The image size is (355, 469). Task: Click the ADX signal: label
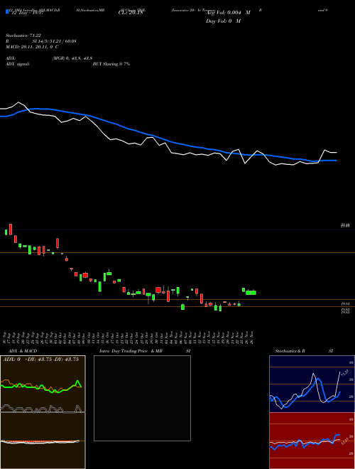tap(18, 64)
